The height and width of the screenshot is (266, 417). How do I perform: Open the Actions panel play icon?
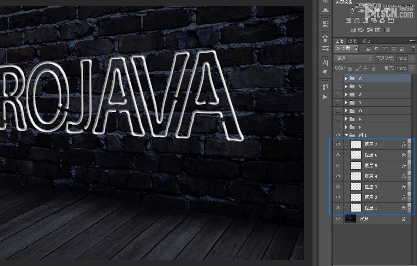point(325,97)
